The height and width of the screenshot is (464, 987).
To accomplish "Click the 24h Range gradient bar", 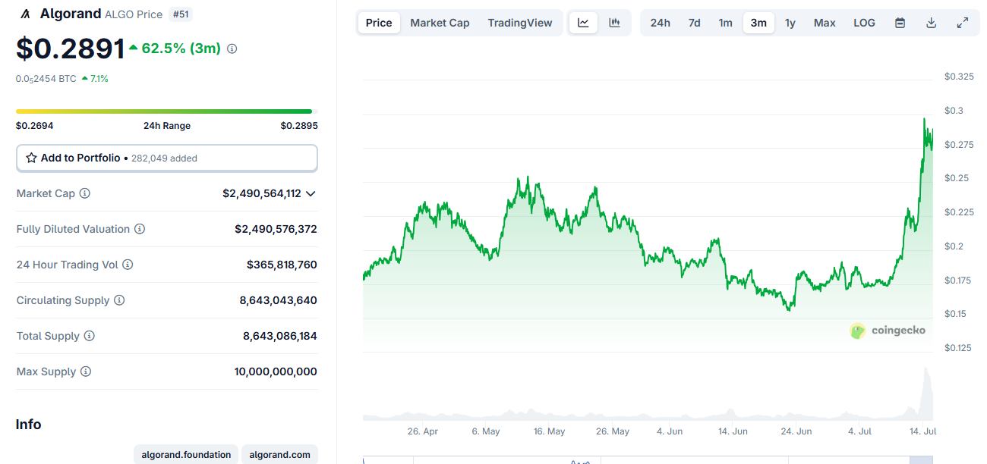I will tap(167, 111).
